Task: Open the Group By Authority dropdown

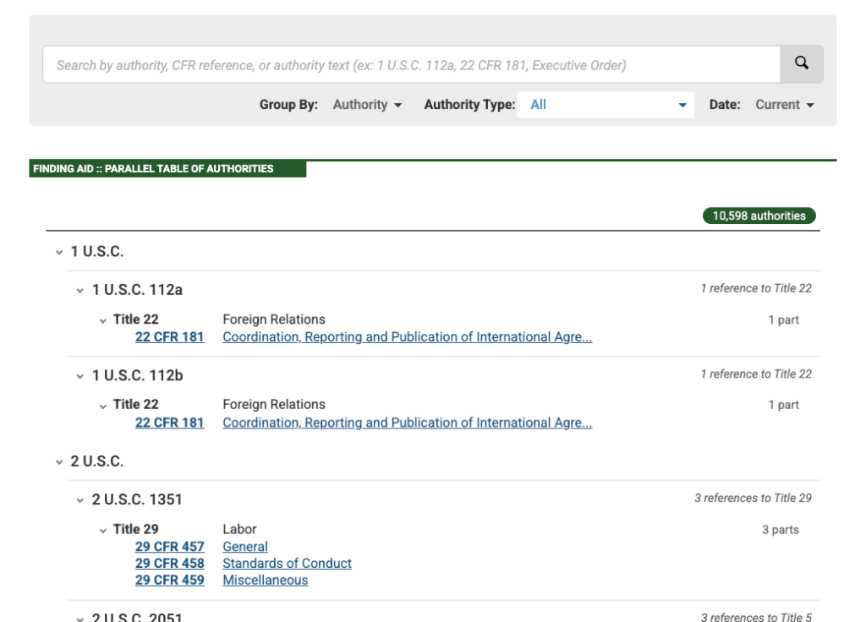Action: click(367, 105)
